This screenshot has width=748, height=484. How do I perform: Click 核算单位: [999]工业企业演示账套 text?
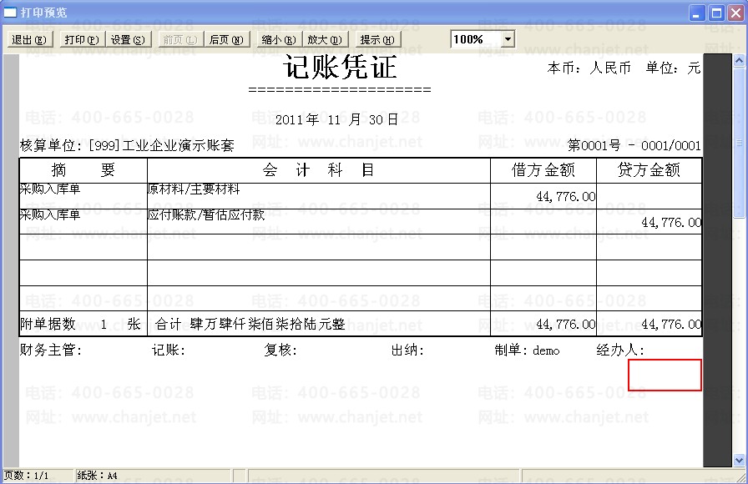click(127, 145)
